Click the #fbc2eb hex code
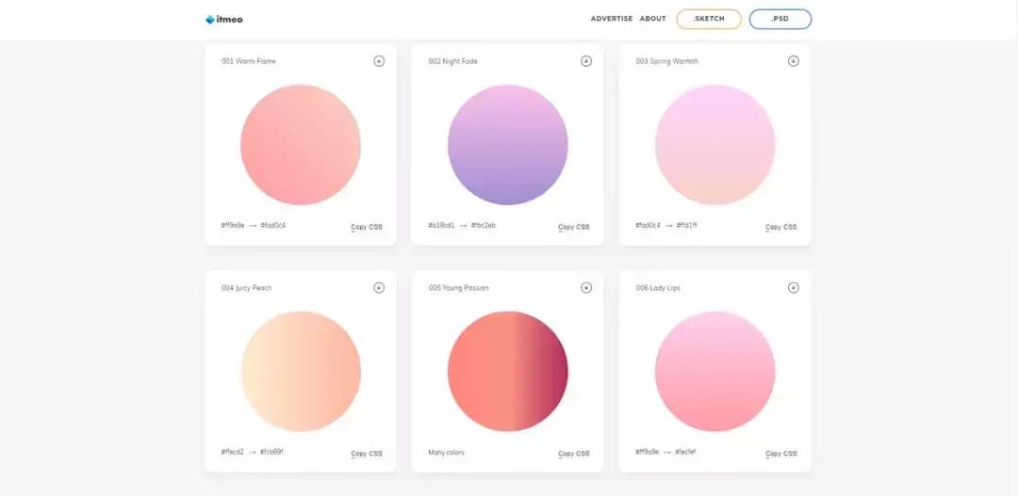 click(x=483, y=226)
